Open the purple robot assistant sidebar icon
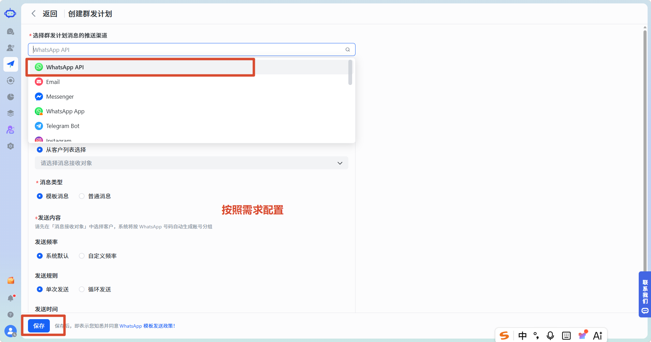 (x=11, y=130)
